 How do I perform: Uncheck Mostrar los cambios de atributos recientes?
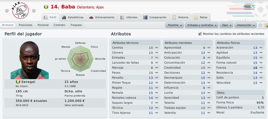200,34
